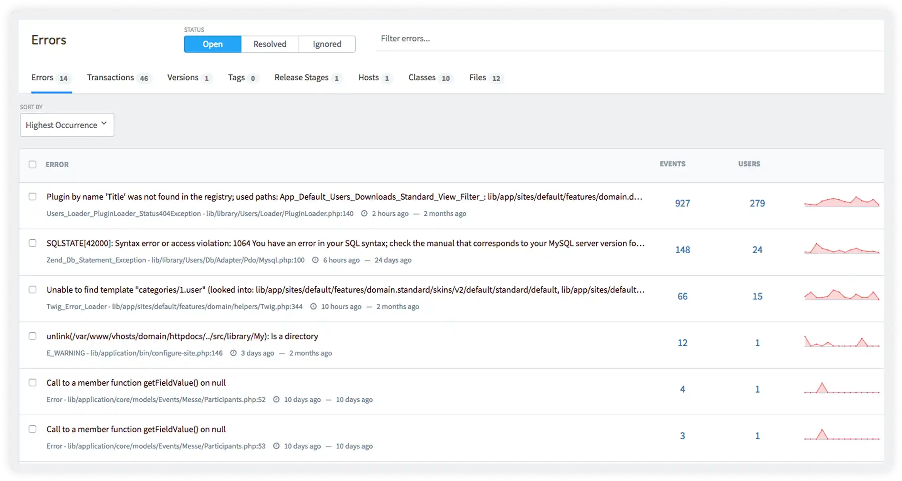Click the 279 users count link
The height and width of the screenshot is (481, 902).
tap(757, 203)
